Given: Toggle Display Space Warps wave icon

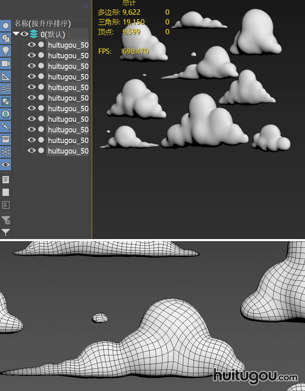Looking at the screenshot, I should [x=6, y=89].
